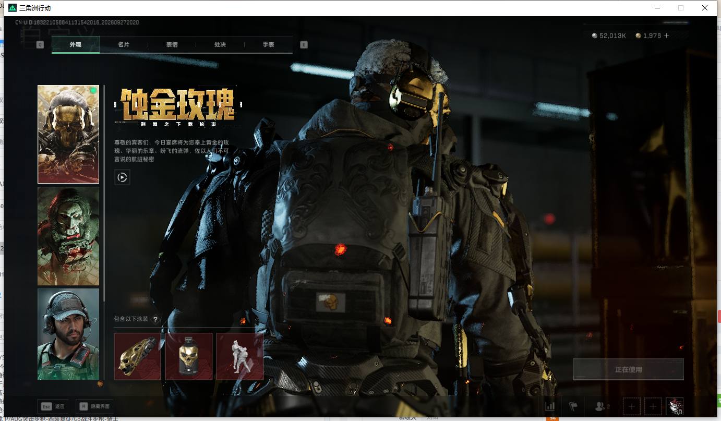The width and height of the screenshot is (721, 421).
Task: Click the 1,976 gold currency balance
Action: click(648, 35)
